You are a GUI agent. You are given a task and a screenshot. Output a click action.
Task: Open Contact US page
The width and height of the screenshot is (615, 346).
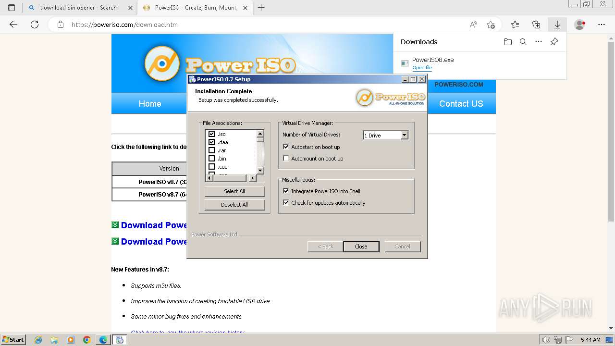click(x=461, y=104)
